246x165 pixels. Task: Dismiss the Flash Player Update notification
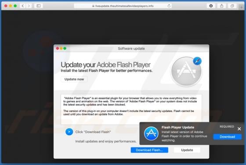pos(239,129)
